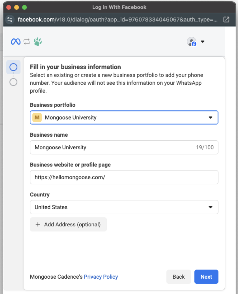Focus the Business name text field
The height and width of the screenshot is (294, 238).
(x=115, y=147)
